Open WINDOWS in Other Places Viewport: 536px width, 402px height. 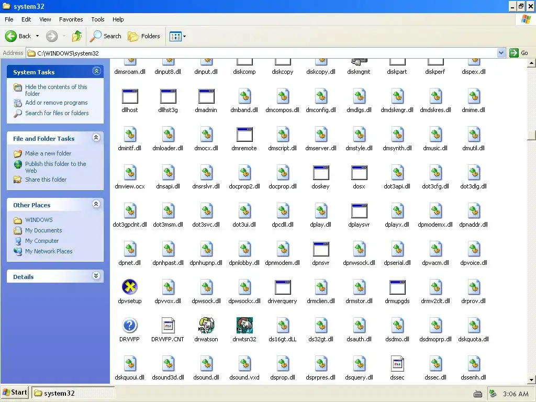(x=39, y=220)
